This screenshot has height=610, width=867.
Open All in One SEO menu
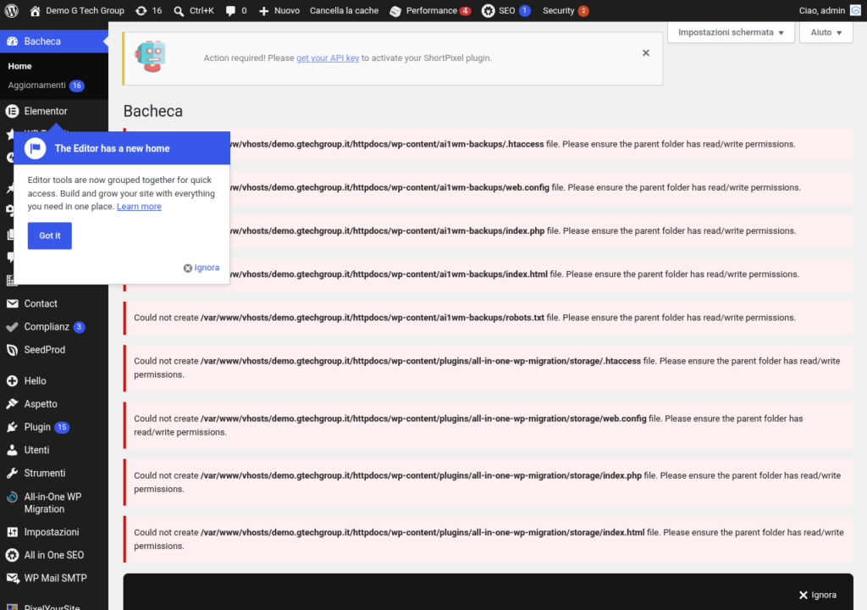(x=54, y=555)
